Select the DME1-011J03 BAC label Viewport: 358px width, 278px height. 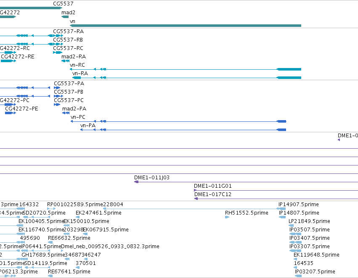152,178
